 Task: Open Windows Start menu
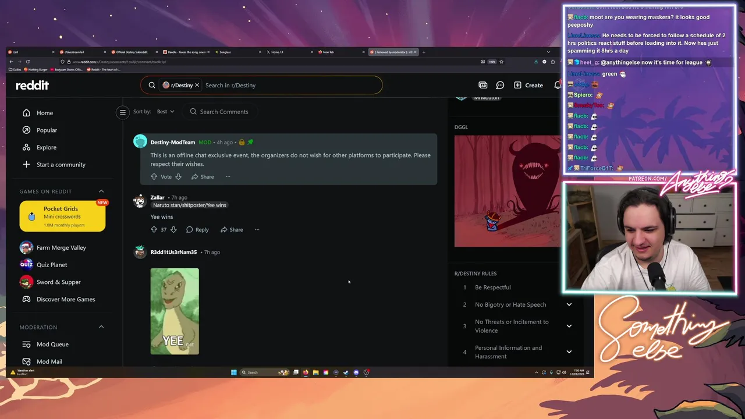coord(234,372)
